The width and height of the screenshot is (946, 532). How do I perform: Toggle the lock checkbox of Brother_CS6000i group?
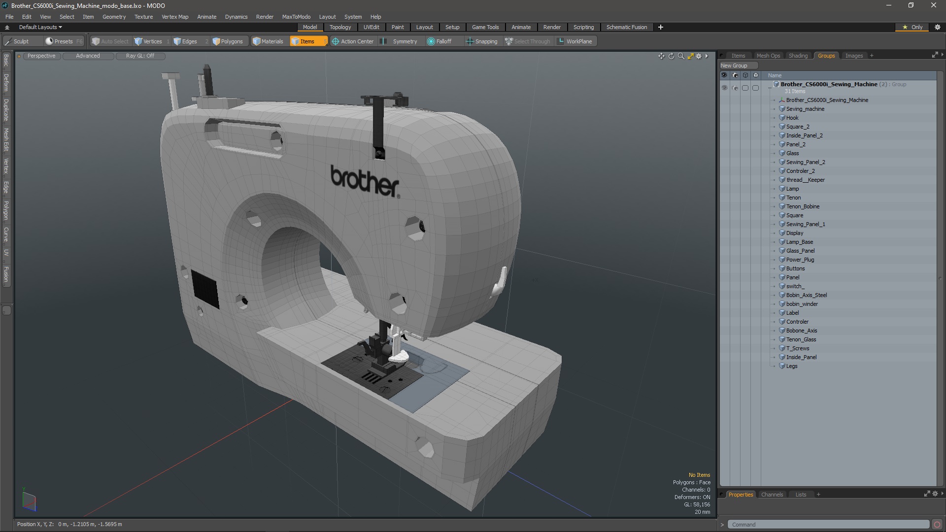tap(745, 88)
